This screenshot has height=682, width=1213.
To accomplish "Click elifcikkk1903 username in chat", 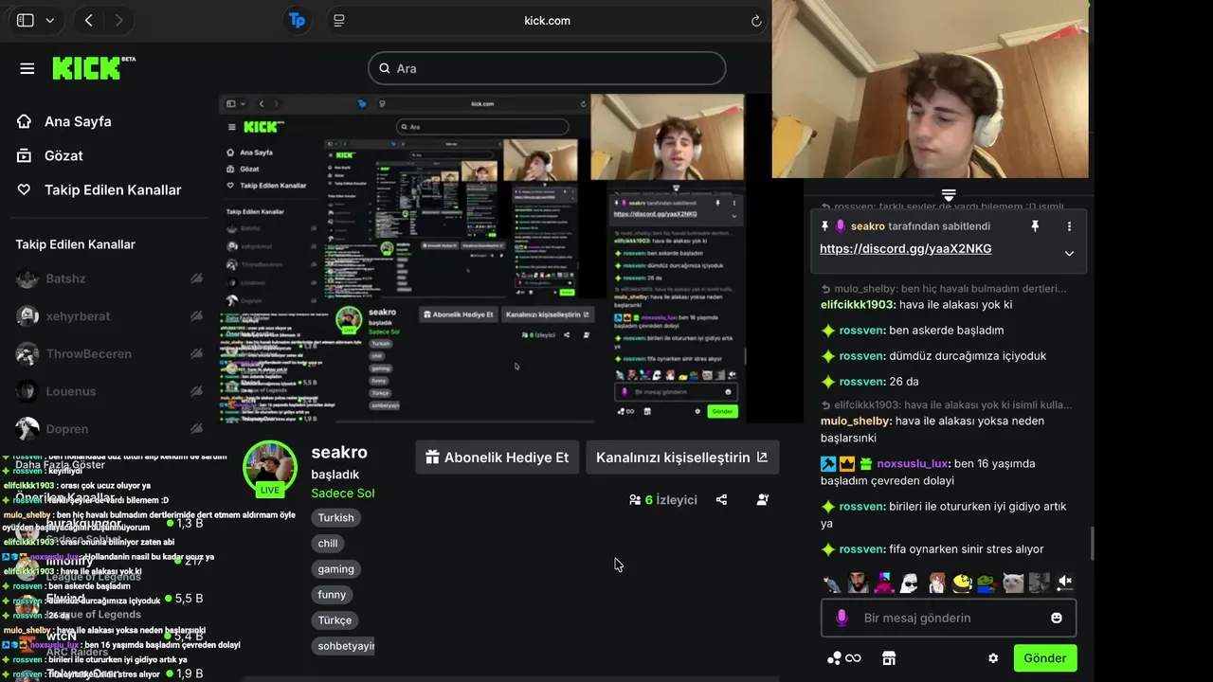I will click(857, 305).
